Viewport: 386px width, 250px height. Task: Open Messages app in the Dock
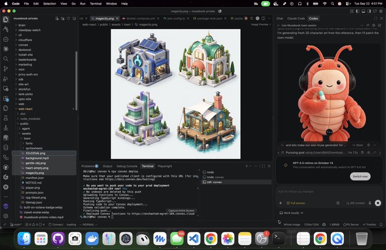click(x=177, y=239)
